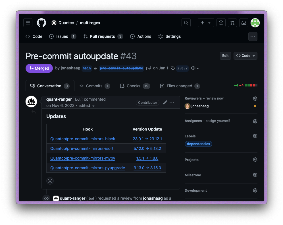Open the main base branch link
The height and width of the screenshot is (225, 283).
[87, 68]
